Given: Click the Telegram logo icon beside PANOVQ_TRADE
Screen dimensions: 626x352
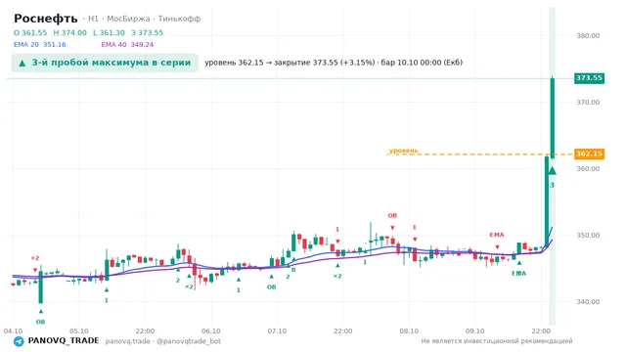Looking at the screenshot, I should coord(19,341).
